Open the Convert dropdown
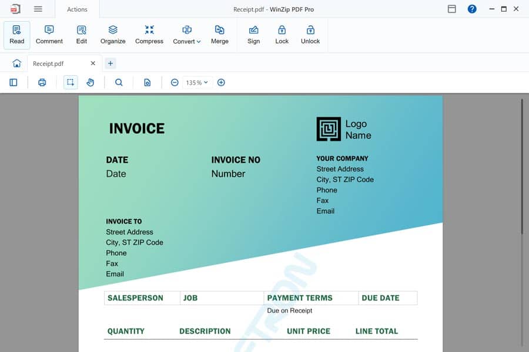 click(186, 33)
